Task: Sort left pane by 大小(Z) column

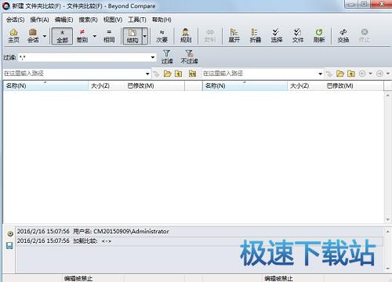Action: 107,86
